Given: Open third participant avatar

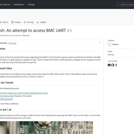Looking at the screenshot, I should 116,65.
